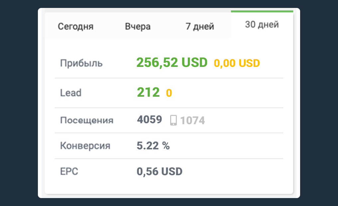Image resolution: width=338 pixels, height=206 pixels.
Task: Open the Вчера tab
Action: pos(138,26)
